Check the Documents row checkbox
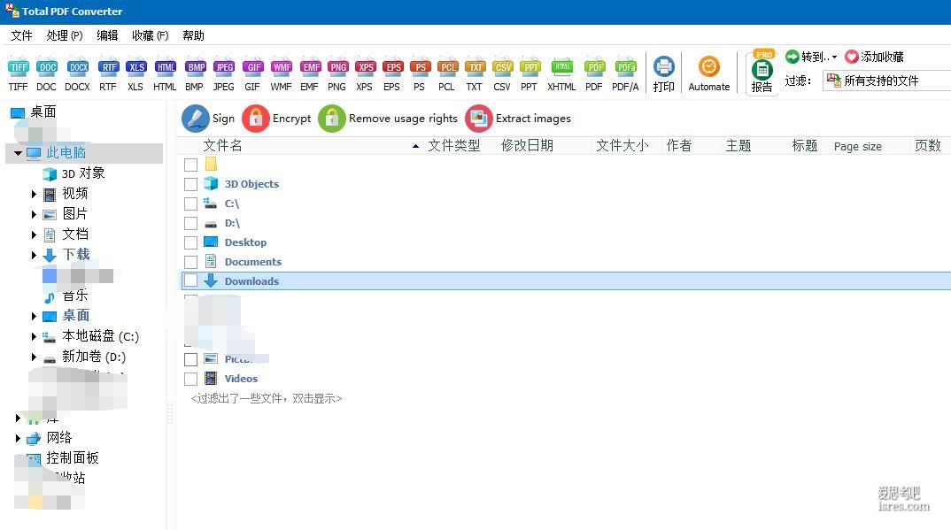 [x=190, y=262]
